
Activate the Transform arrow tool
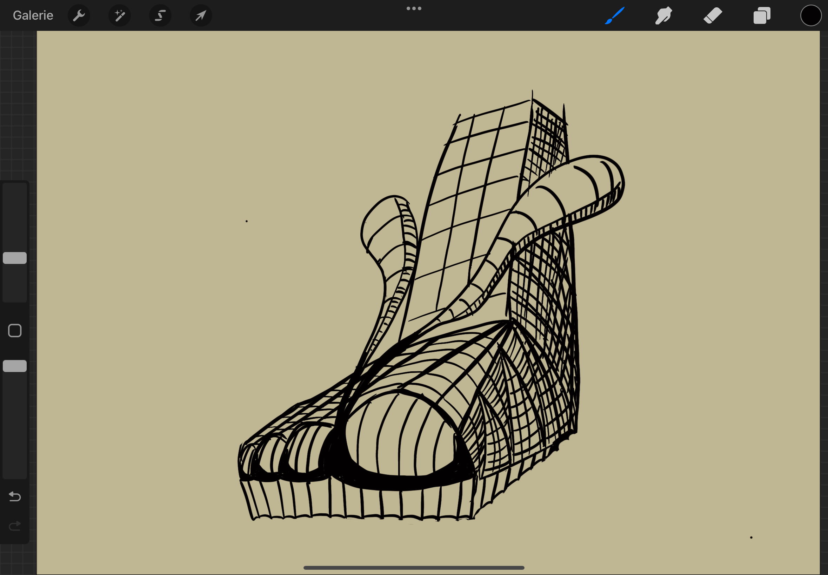click(201, 15)
